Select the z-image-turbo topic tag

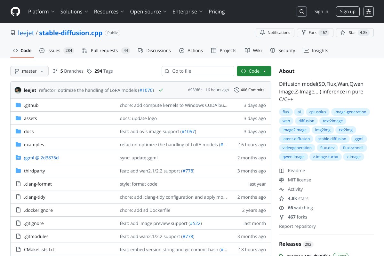click(x=325, y=157)
